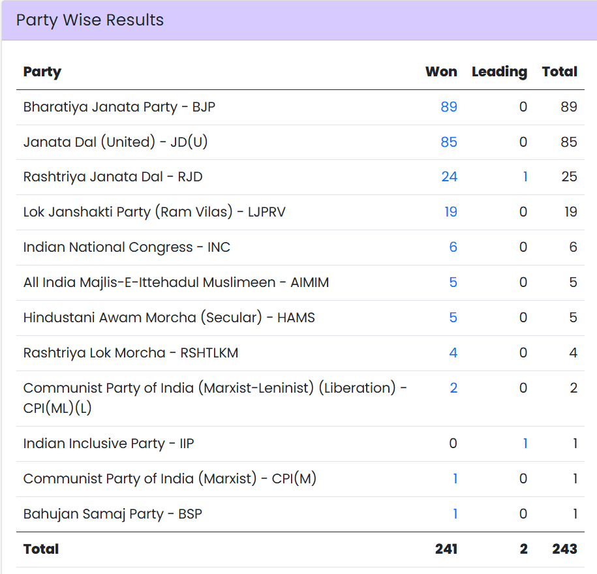Select Indian Inclusive Party - IIP text
The width and height of the screenshot is (597, 574).
(x=108, y=444)
